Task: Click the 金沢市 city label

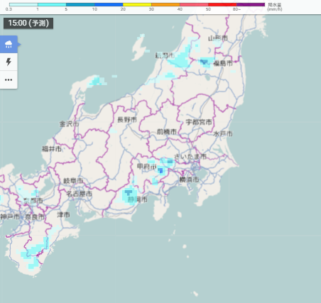Action: click(69, 123)
